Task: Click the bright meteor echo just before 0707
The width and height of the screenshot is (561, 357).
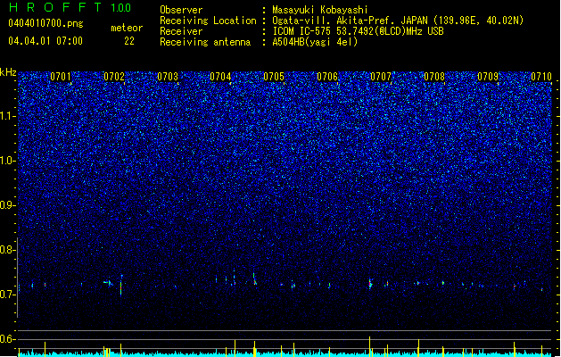Action: tap(370, 284)
